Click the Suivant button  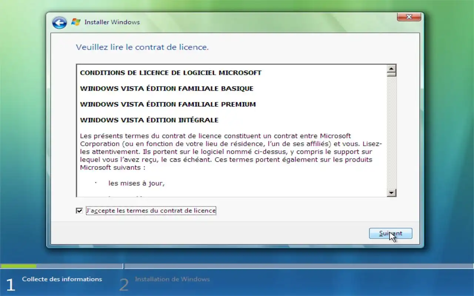click(391, 233)
